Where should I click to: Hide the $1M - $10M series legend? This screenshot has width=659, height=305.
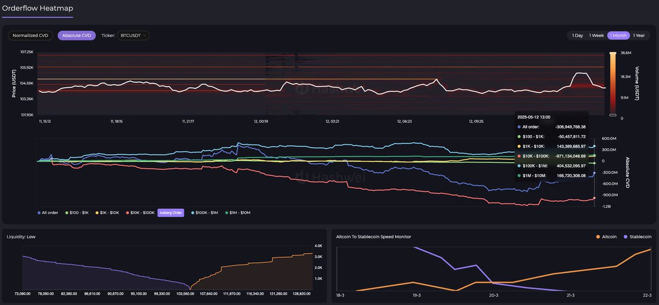pyautogui.click(x=226, y=212)
